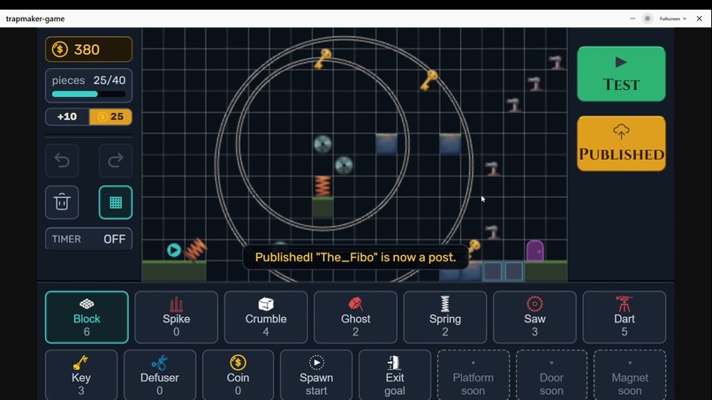712x400 pixels.
Task: Select the Spawn start tool
Action: [x=316, y=375]
